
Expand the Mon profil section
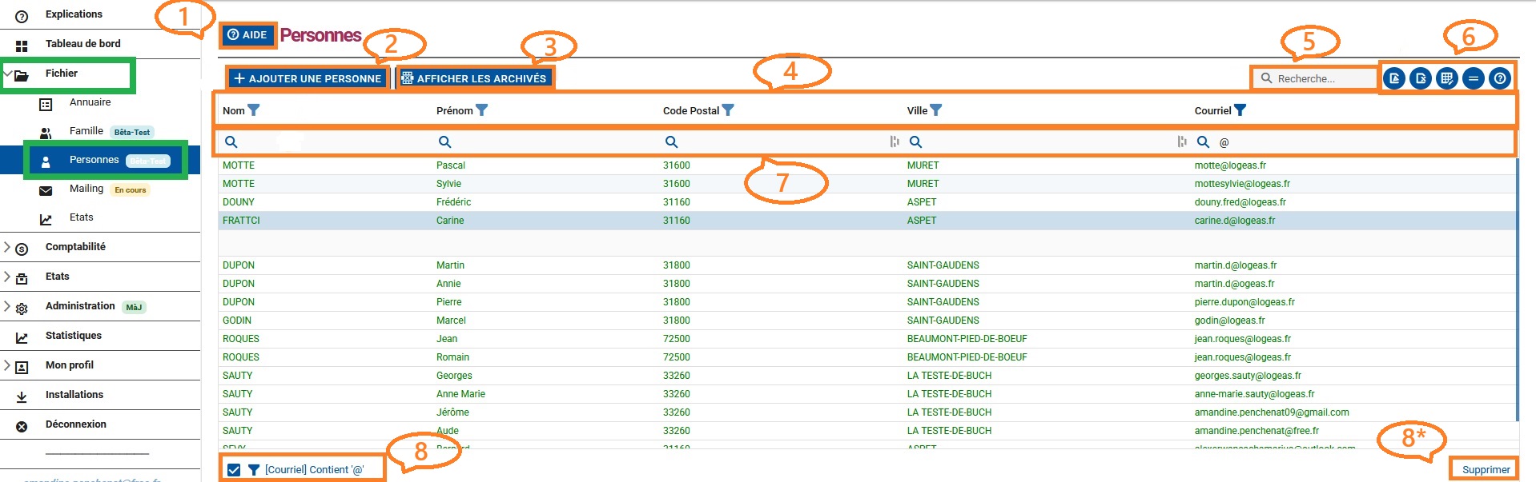click(x=8, y=365)
